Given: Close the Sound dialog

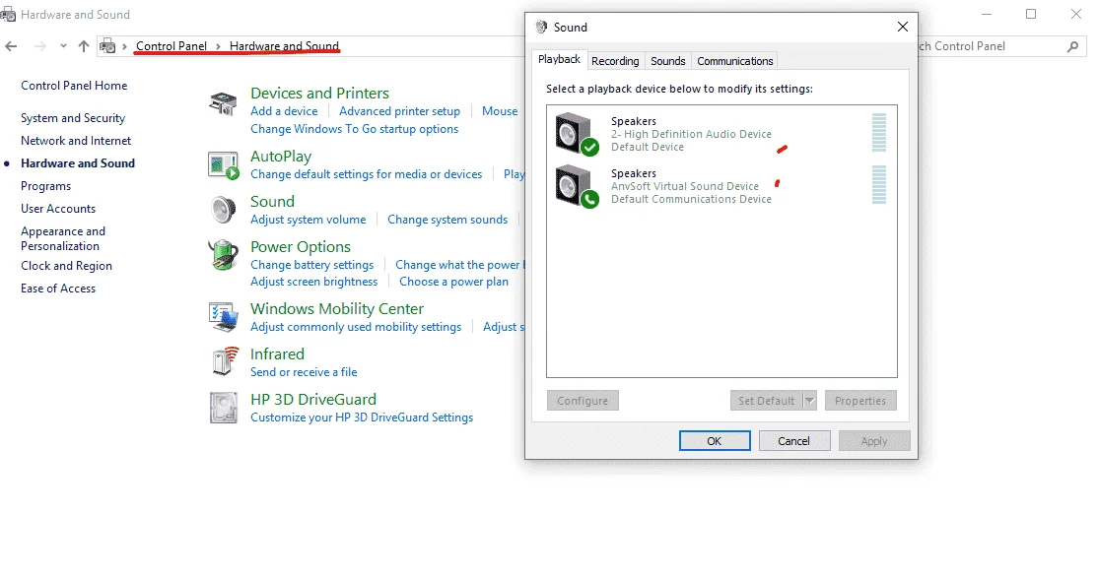Looking at the screenshot, I should (902, 27).
